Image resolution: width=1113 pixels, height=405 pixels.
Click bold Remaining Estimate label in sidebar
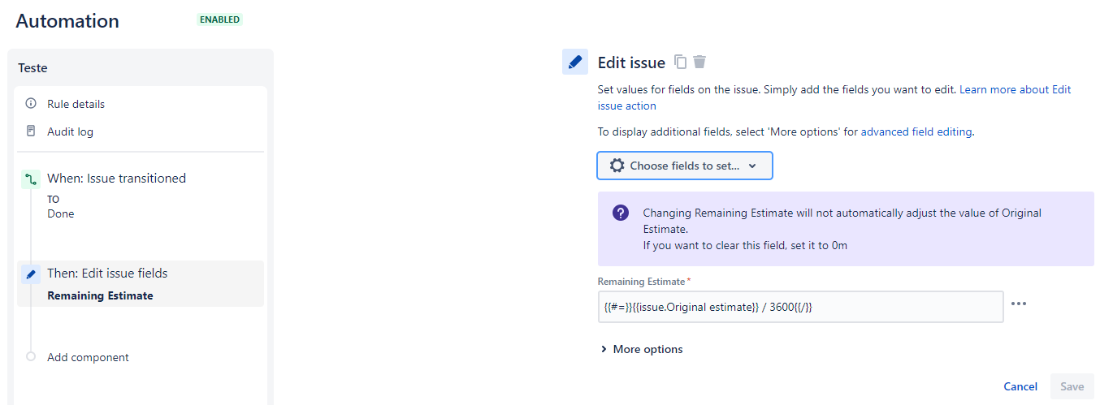(101, 296)
